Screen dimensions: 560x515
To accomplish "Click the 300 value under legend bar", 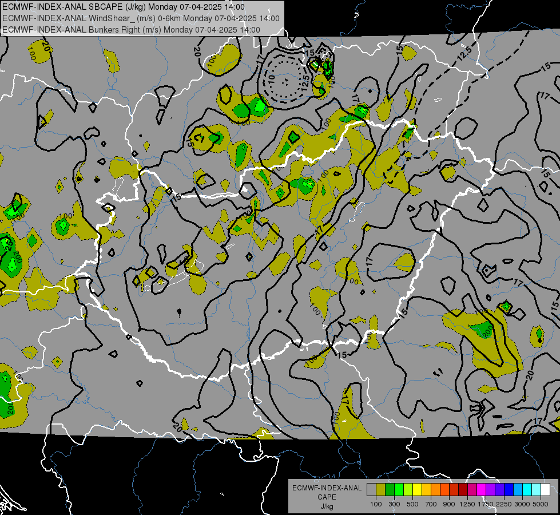I will pos(394,504).
